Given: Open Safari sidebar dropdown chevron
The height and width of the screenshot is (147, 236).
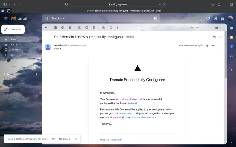Looking at the screenshot, I should [9, 4].
